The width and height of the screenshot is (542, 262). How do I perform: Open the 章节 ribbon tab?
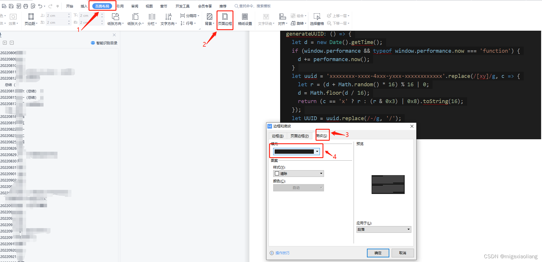164,6
